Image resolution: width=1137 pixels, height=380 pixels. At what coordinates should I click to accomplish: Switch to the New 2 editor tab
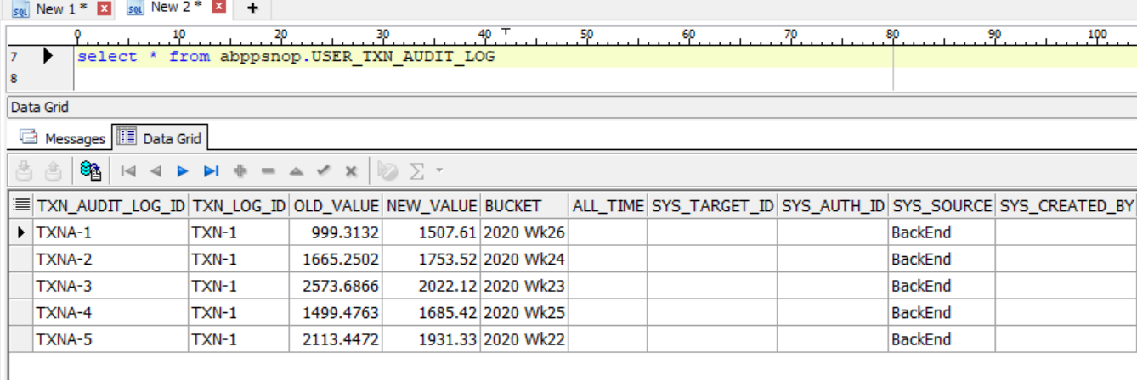pos(176,7)
